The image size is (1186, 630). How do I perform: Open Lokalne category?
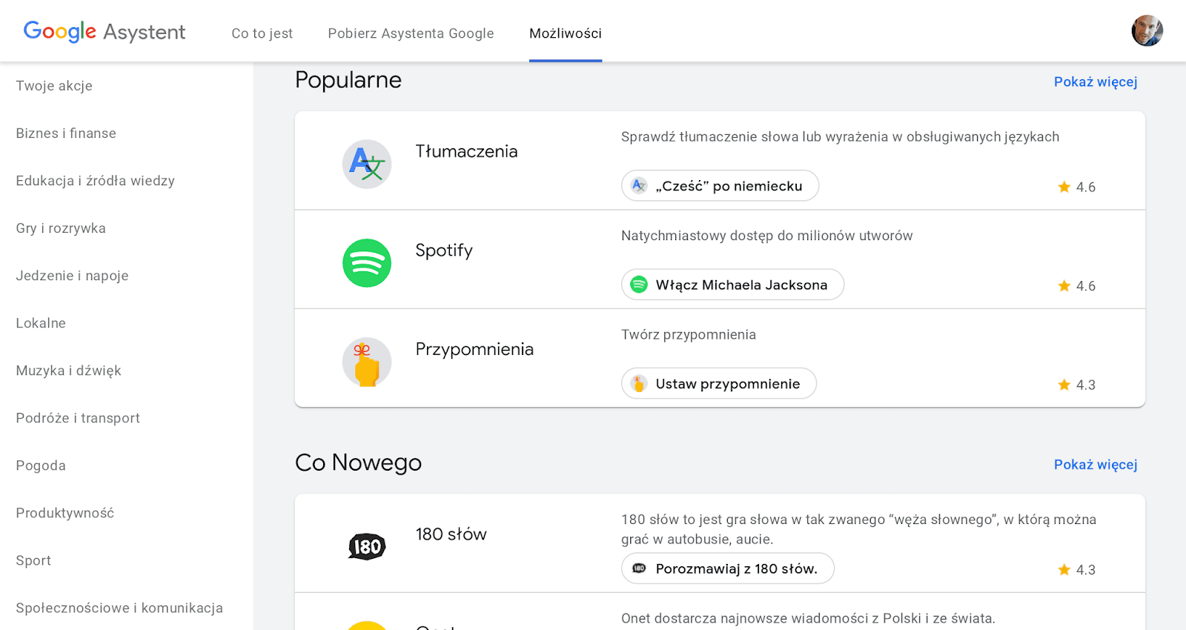[41, 323]
